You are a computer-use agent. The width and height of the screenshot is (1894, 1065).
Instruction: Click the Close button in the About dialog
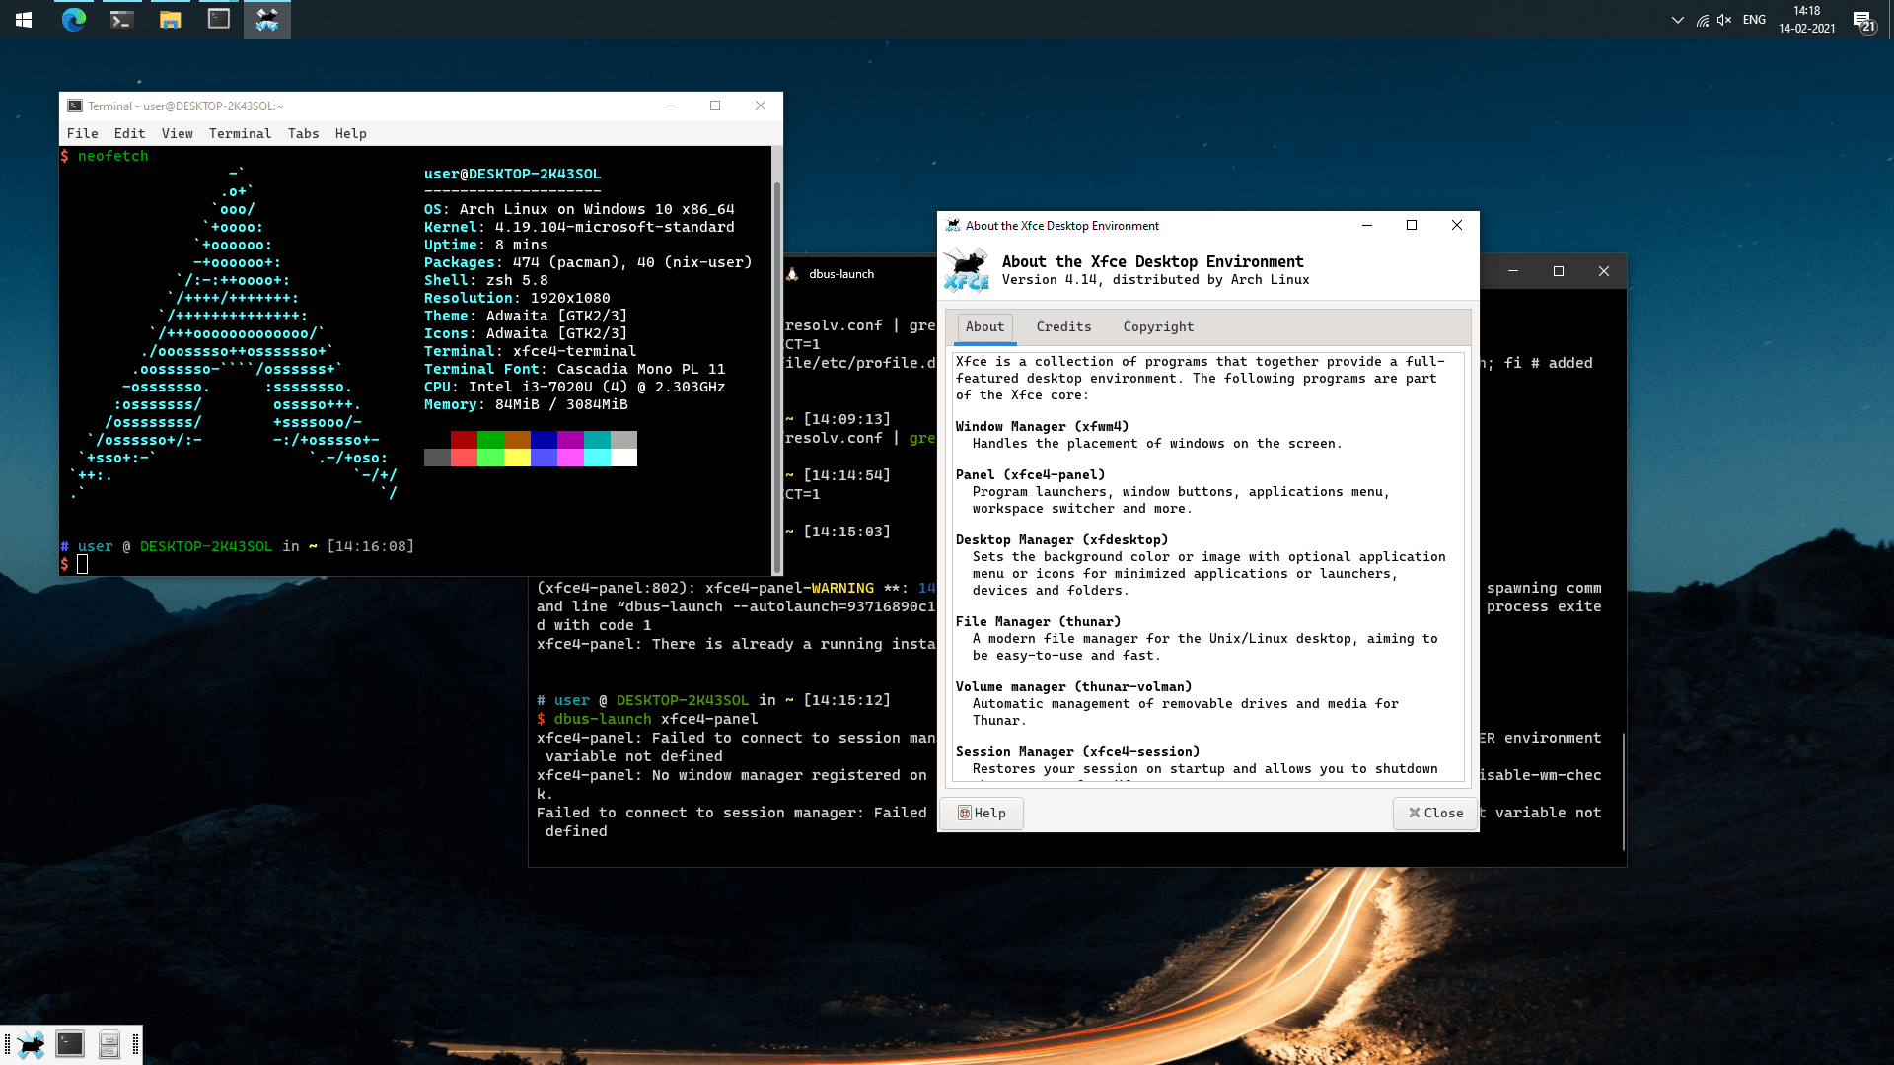point(1435,813)
